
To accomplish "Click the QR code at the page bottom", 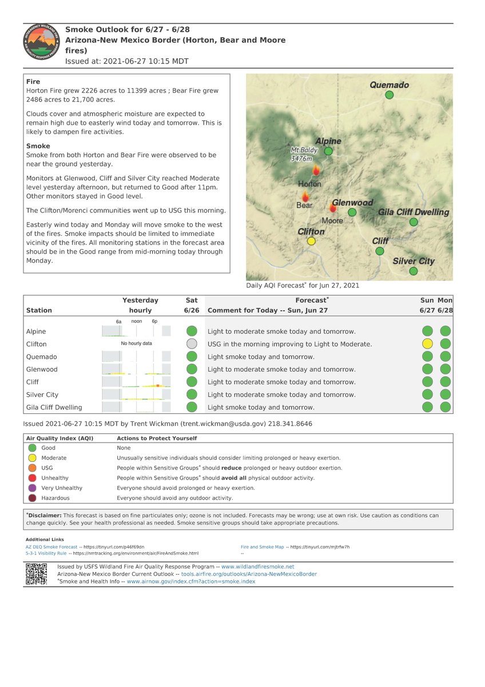I will point(37,574).
